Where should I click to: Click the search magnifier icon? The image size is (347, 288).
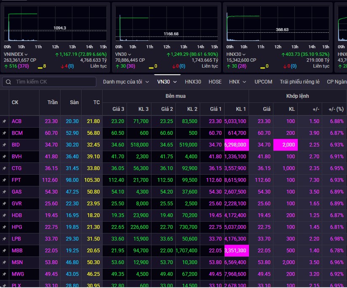(x=8, y=82)
